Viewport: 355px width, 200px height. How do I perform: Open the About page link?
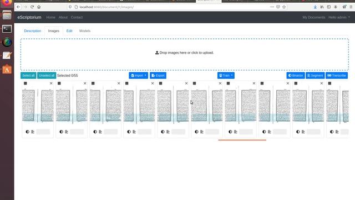[x=63, y=17]
